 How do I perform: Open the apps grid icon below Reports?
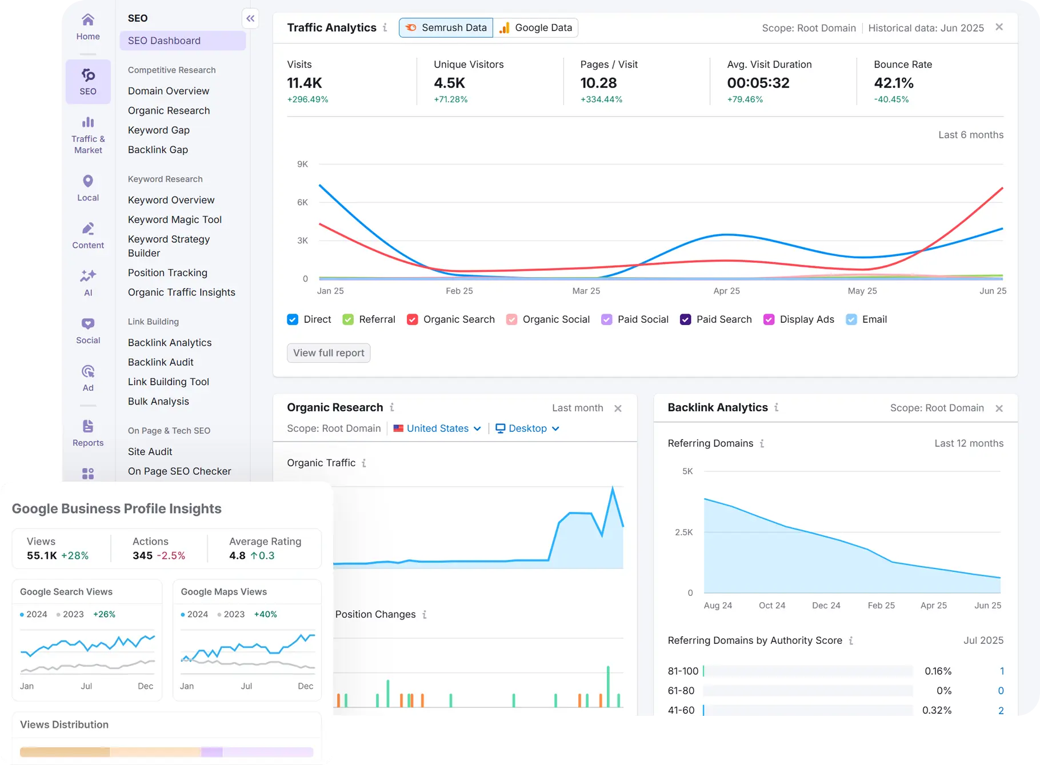(x=88, y=474)
